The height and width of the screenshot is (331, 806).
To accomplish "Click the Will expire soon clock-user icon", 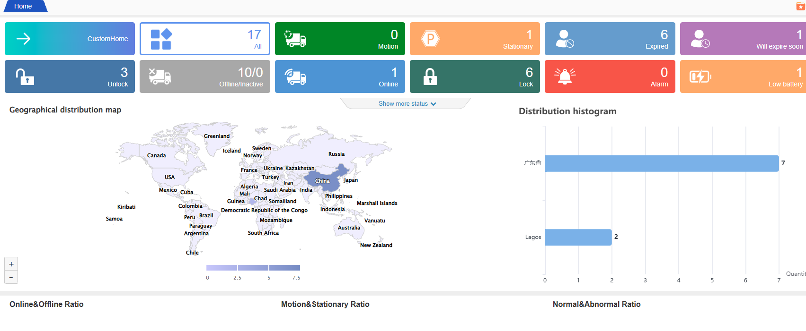I will coord(700,39).
